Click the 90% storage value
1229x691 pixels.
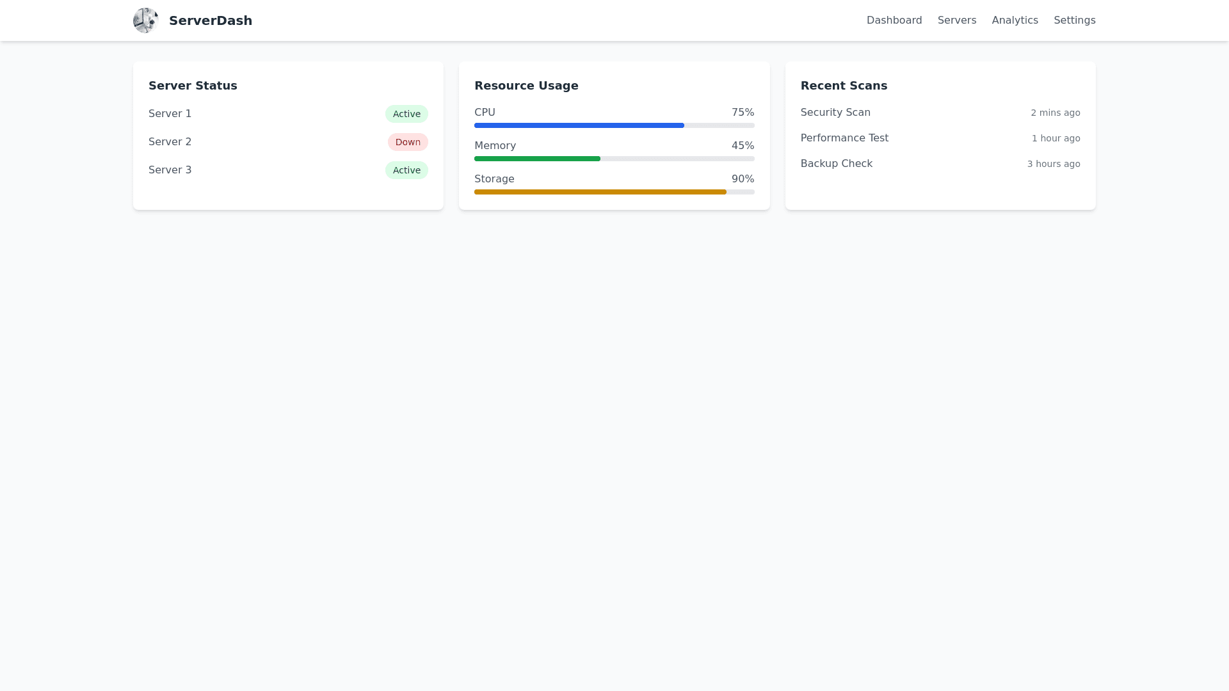pos(743,179)
